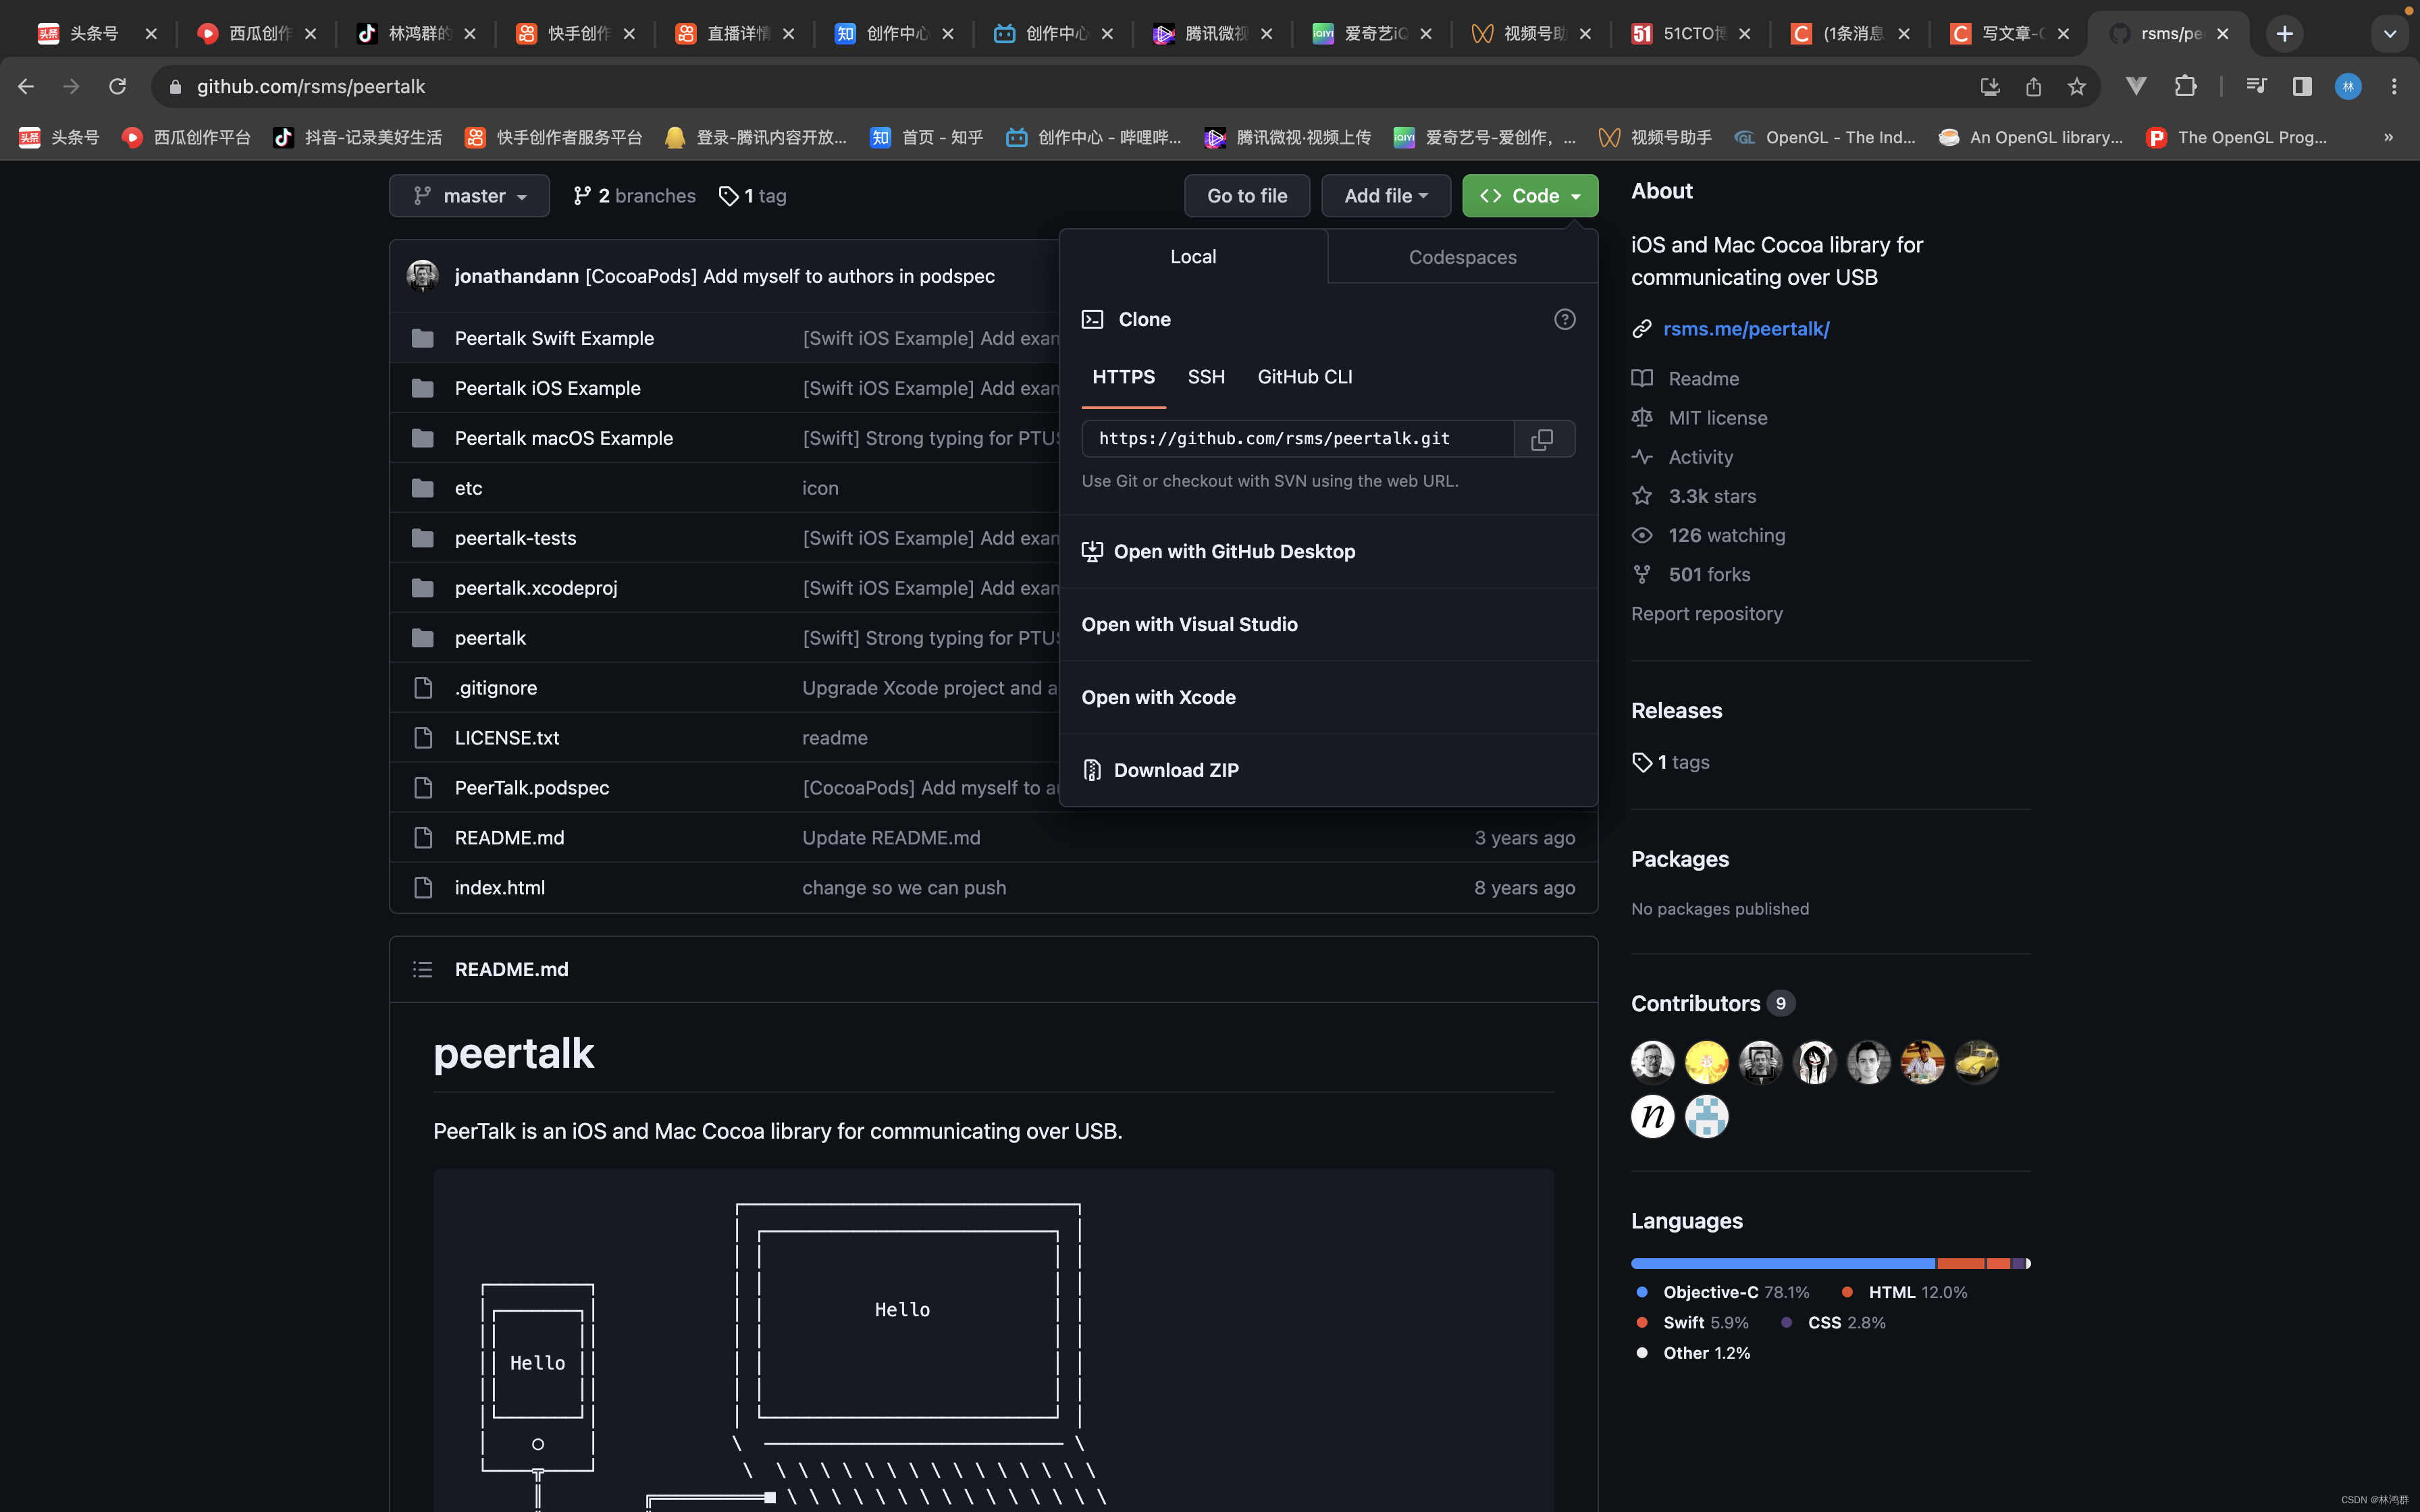Show more bookmarks with the chevron

(2389, 138)
